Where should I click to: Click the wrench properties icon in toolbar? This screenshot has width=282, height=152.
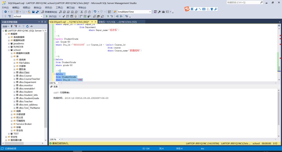point(159,12)
